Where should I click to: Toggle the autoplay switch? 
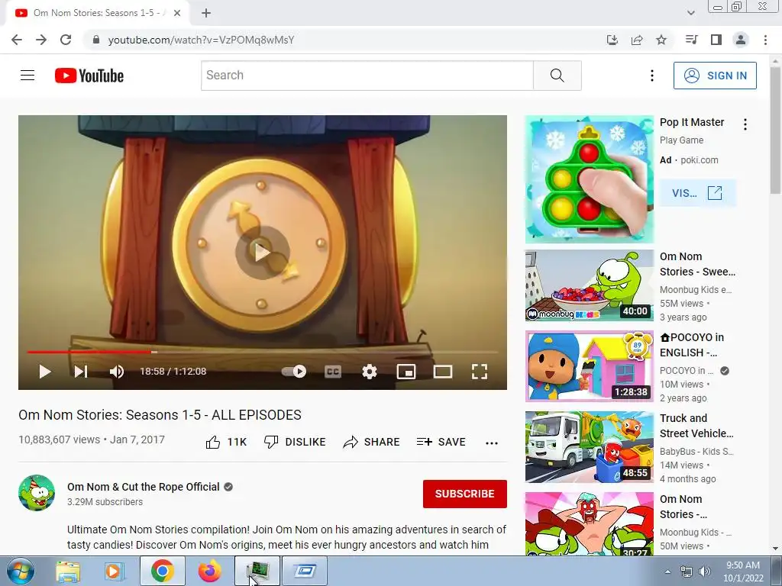coord(294,372)
